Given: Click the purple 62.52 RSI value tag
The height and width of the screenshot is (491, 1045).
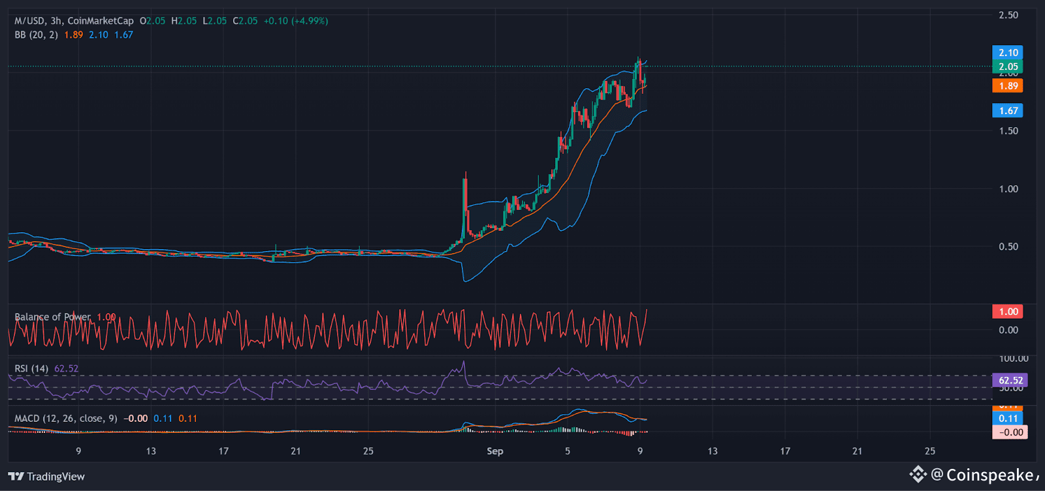Looking at the screenshot, I should click(1010, 380).
